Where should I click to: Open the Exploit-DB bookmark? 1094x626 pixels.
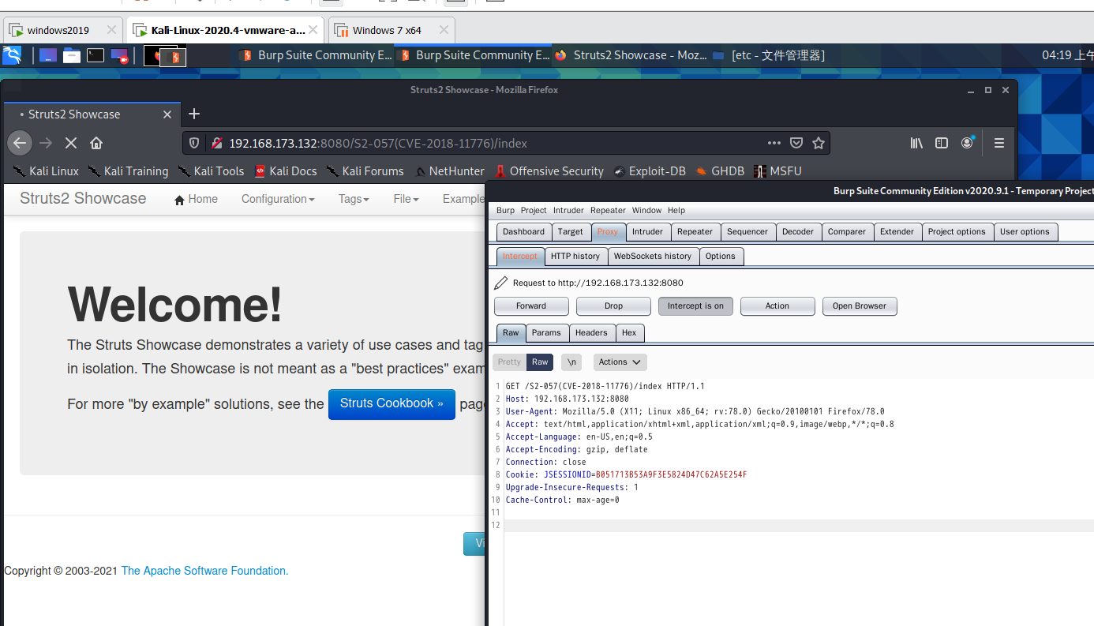tap(649, 171)
